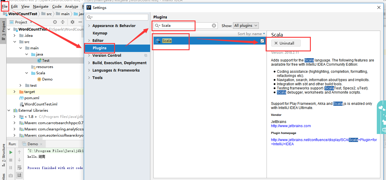Screen dimensions: 386x180
Task: Expand the Version Control settings section
Action: tap(89, 56)
